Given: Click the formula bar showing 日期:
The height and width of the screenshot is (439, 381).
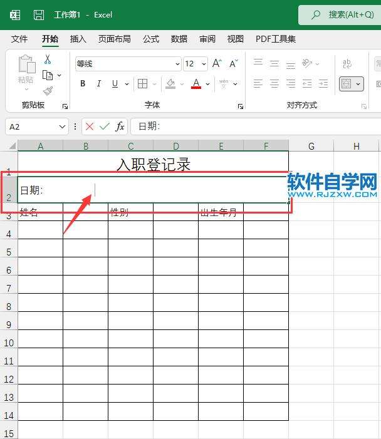Looking at the screenshot, I should [256, 127].
